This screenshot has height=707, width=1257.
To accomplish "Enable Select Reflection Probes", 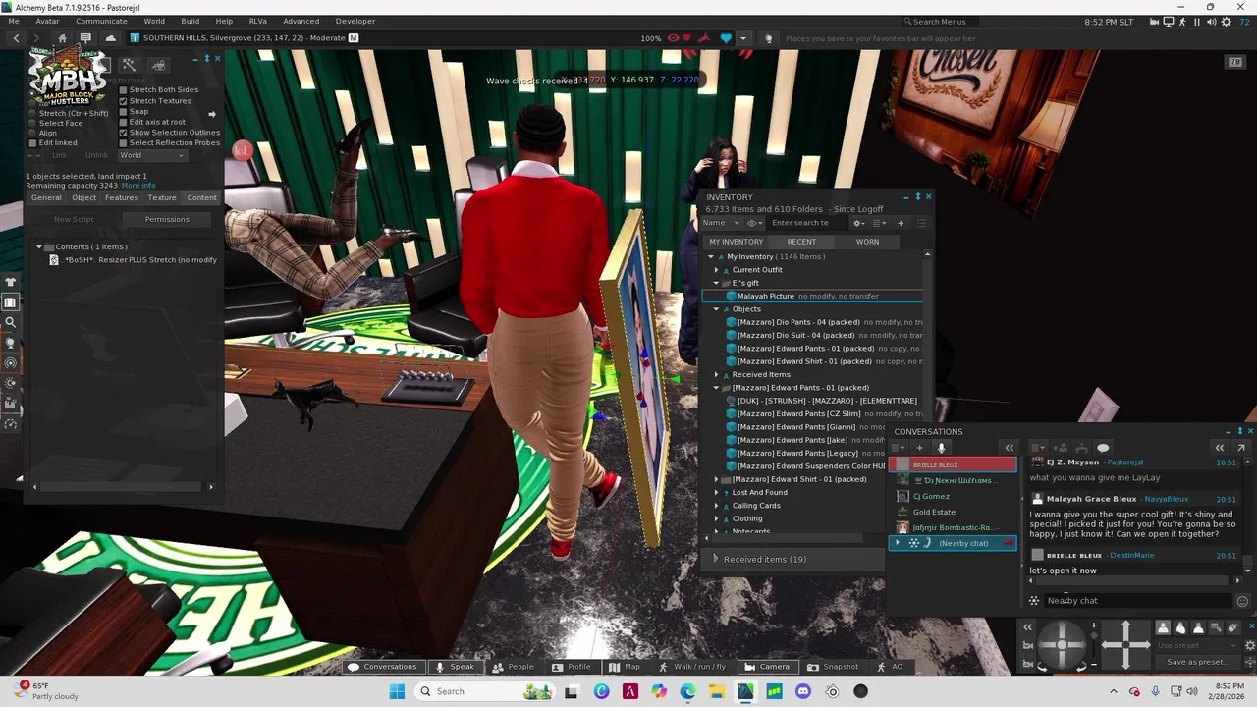I will pos(123,143).
